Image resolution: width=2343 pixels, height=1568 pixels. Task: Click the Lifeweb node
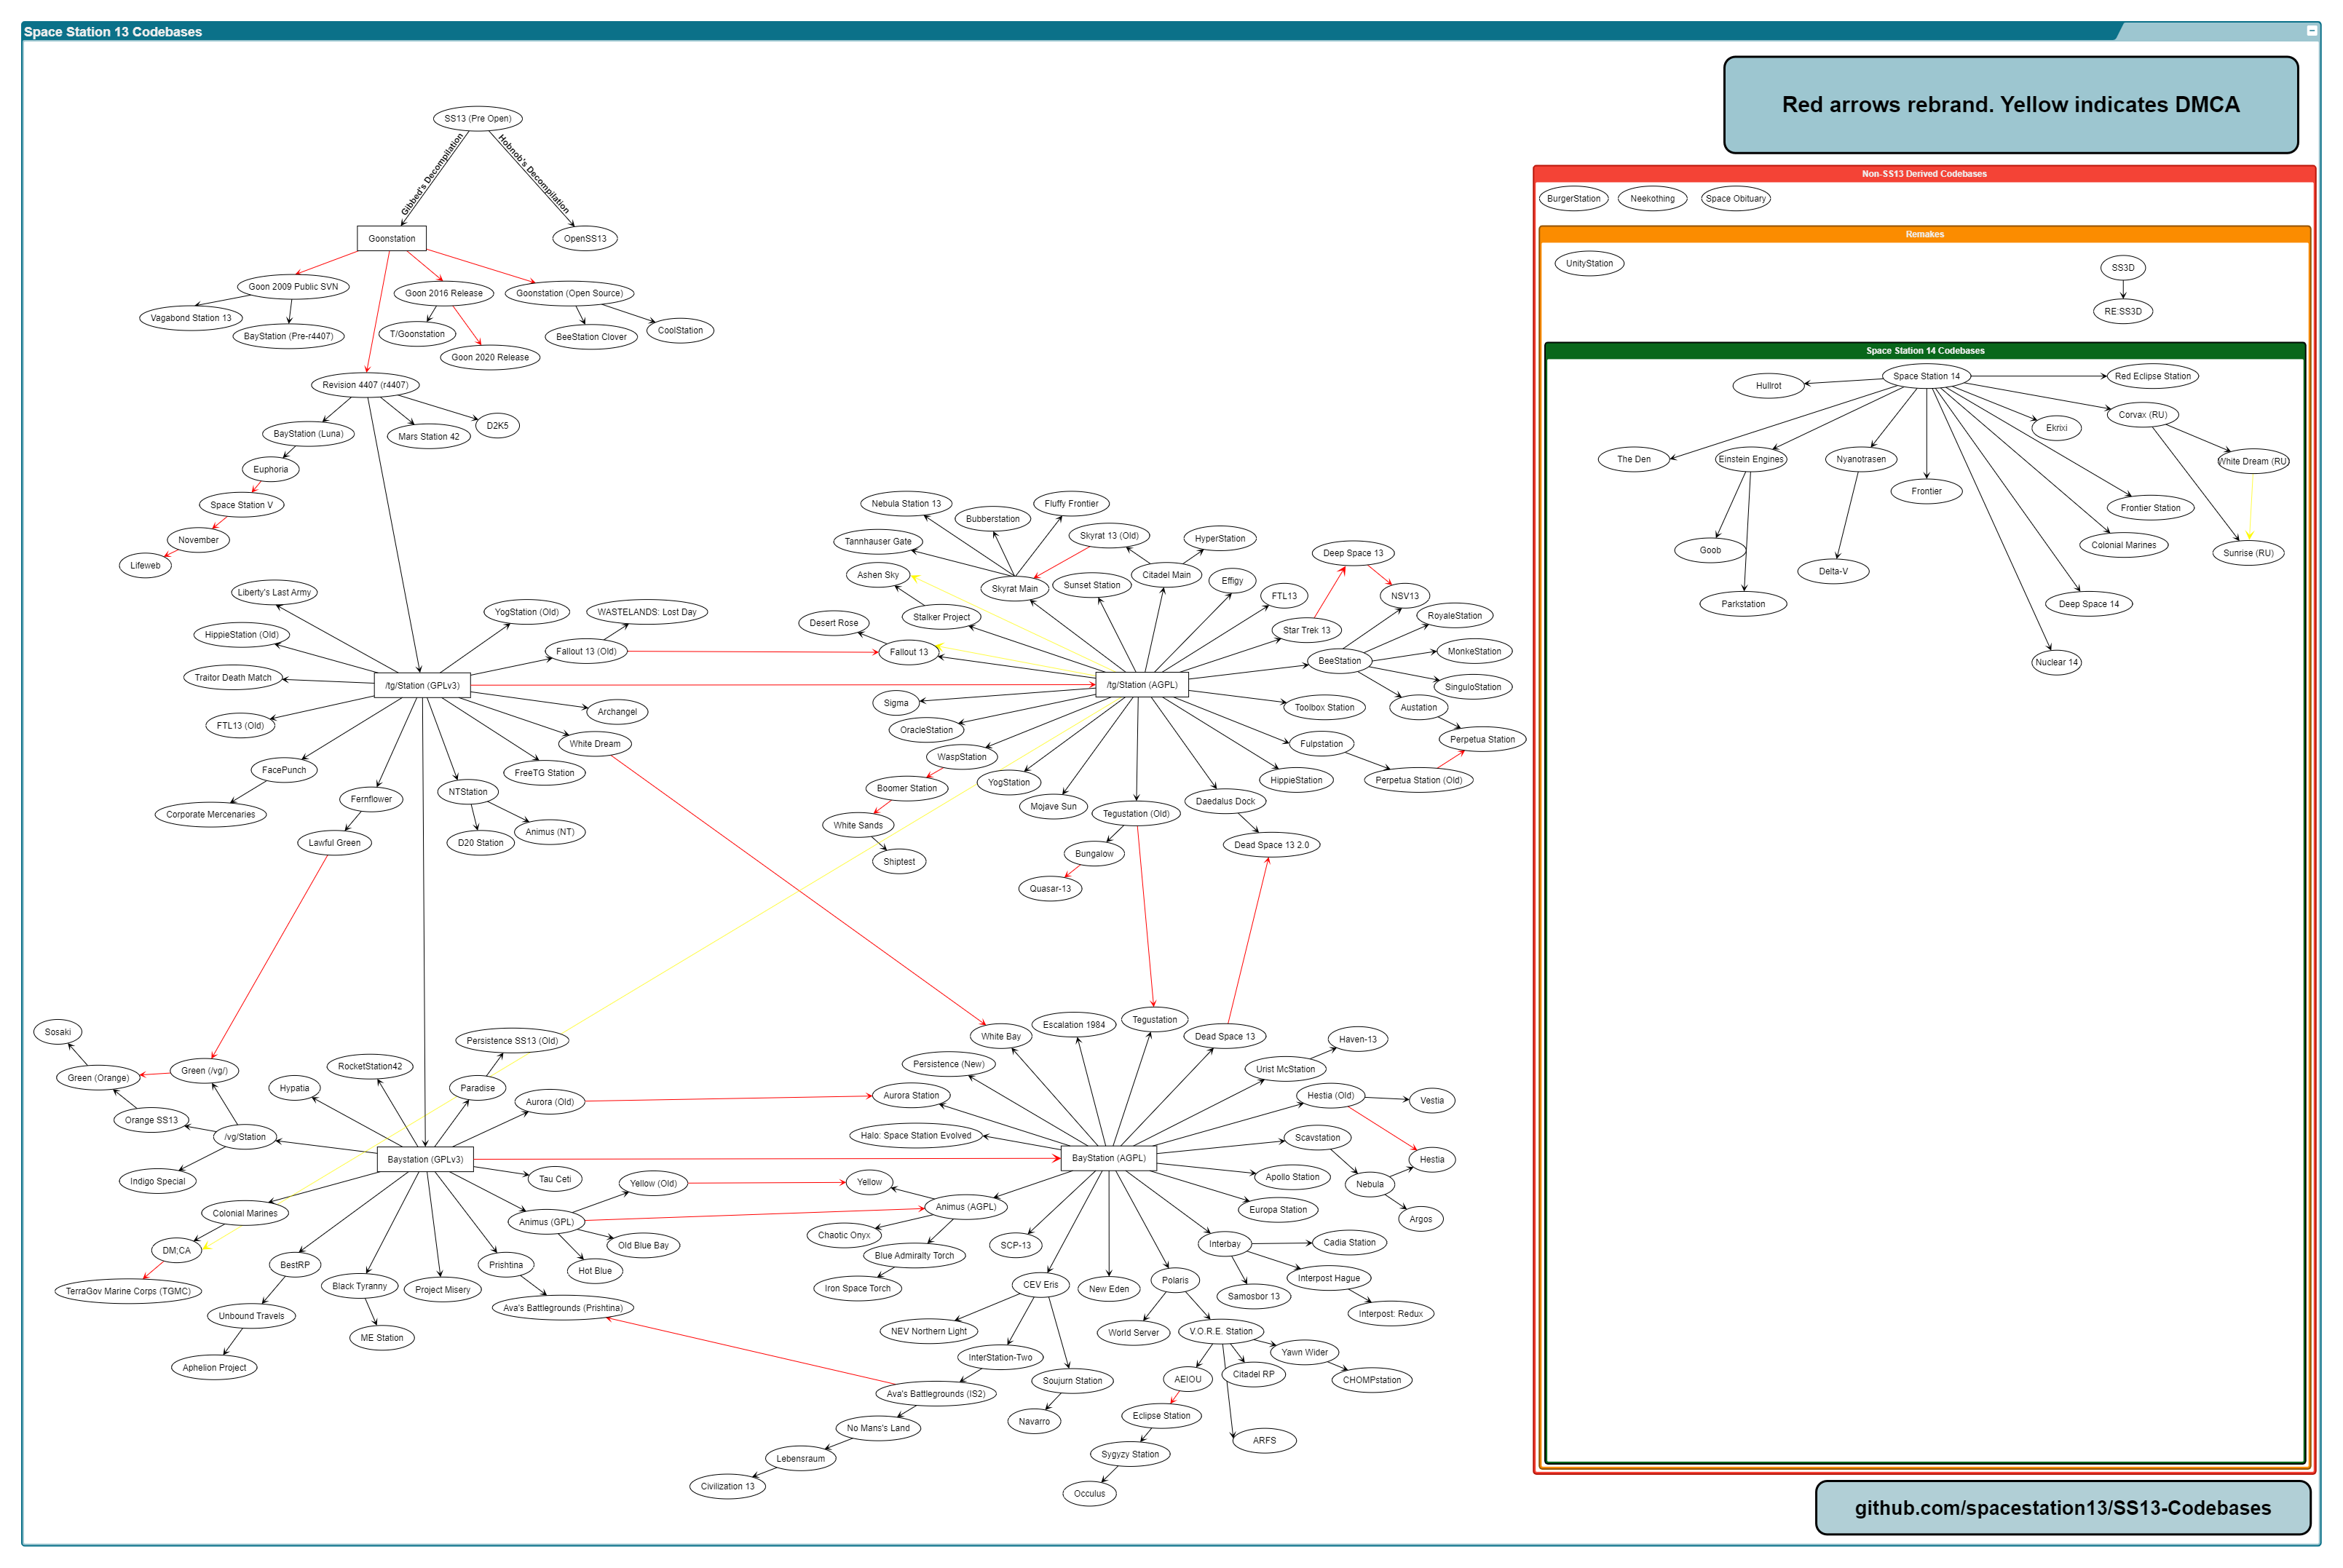145,566
